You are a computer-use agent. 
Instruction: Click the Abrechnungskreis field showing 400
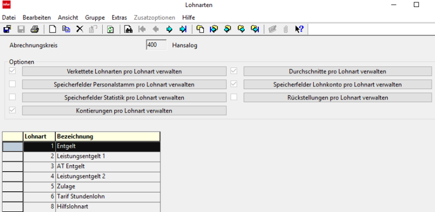[x=157, y=45]
